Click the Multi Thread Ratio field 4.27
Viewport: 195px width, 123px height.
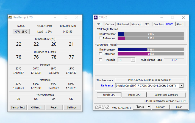click(174, 60)
